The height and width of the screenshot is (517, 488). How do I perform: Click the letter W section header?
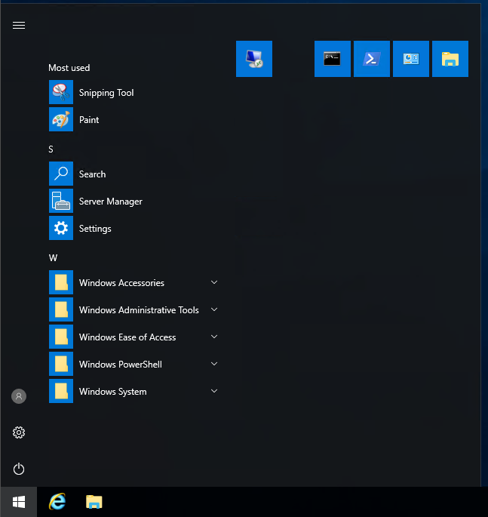pyautogui.click(x=53, y=258)
